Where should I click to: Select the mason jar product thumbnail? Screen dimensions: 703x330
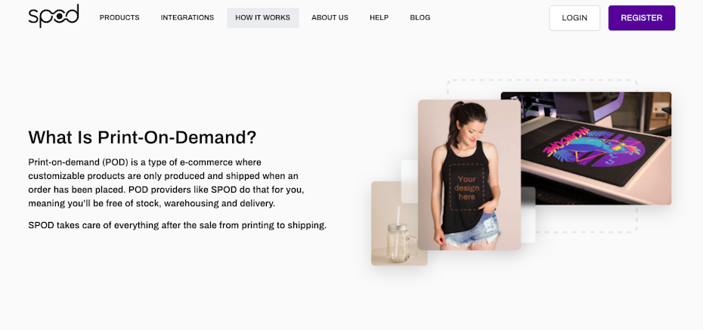[399, 224]
